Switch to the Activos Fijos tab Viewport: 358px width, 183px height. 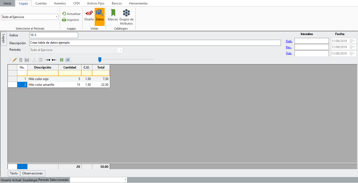point(95,3)
